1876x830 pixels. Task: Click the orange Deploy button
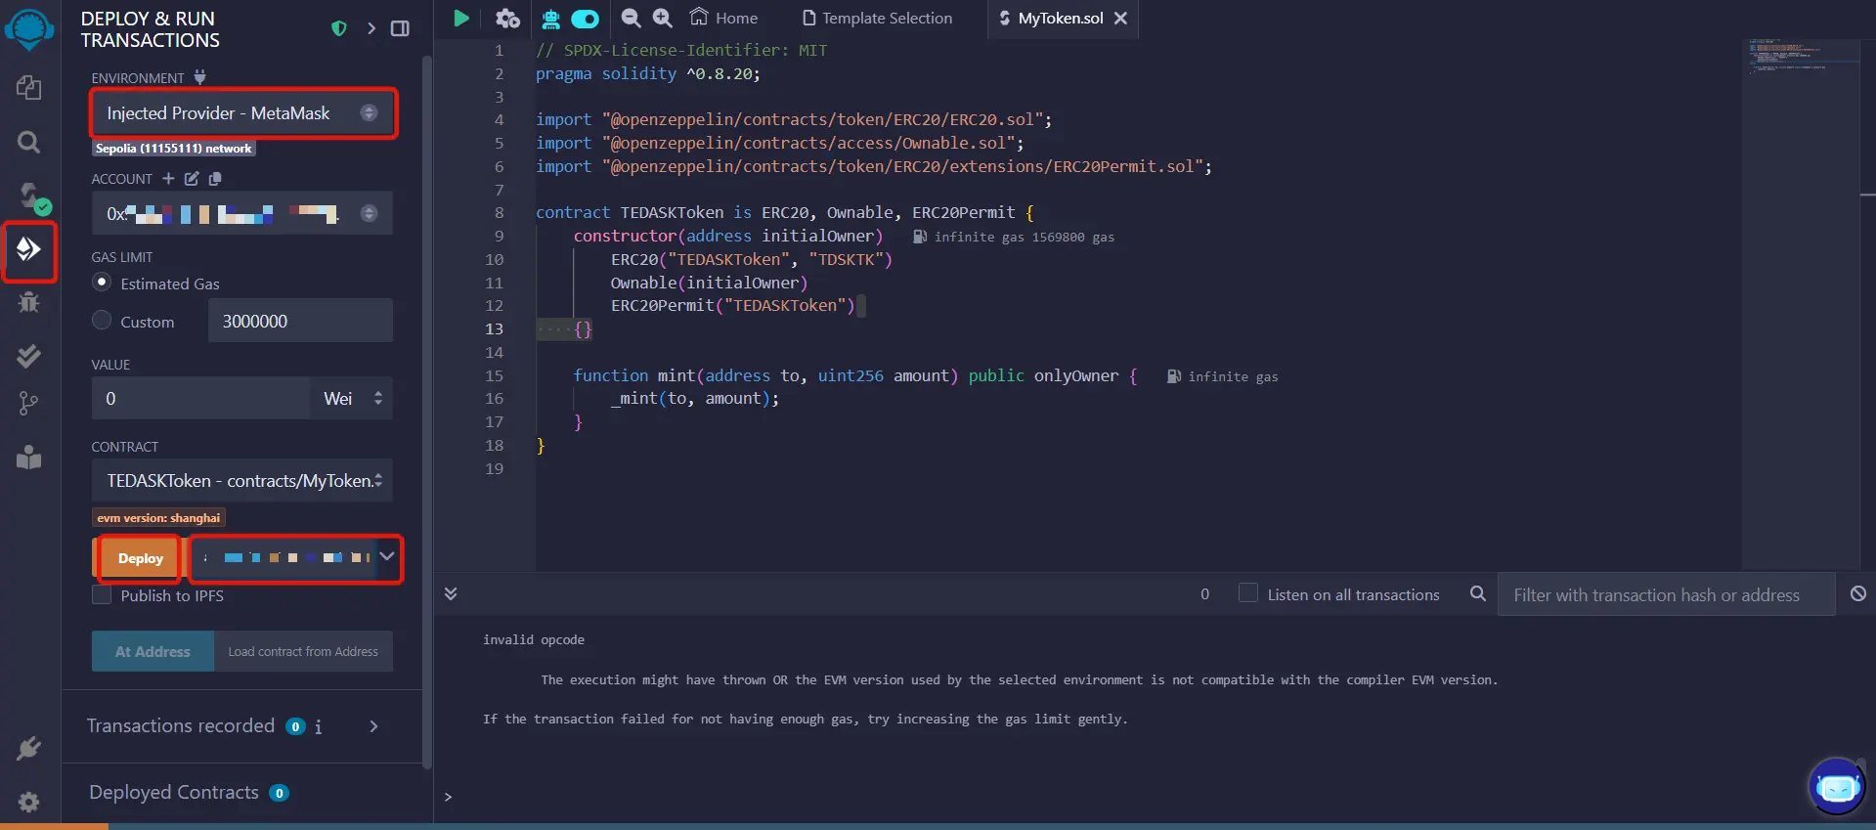click(140, 558)
